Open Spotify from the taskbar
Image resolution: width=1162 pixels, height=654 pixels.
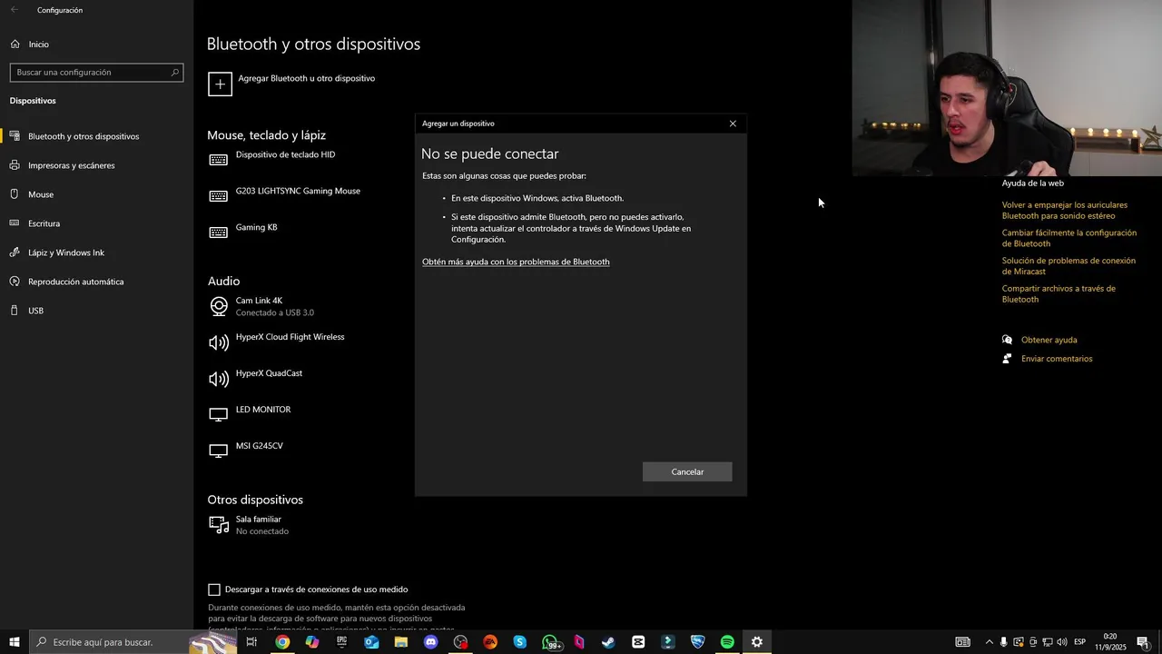point(727,642)
